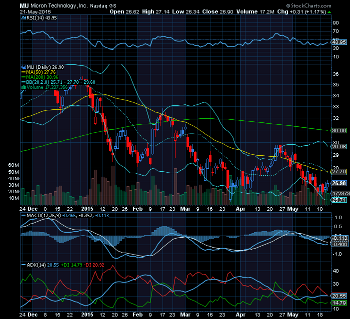Click the 21-May-2015 date label

coord(35,12)
